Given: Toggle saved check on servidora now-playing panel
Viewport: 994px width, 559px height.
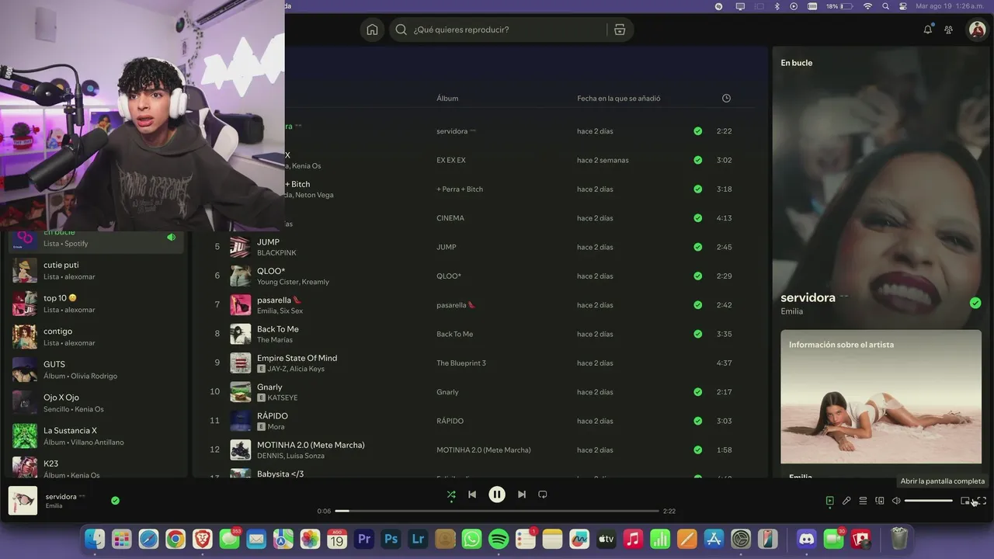Looking at the screenshot, I should 975,303.
